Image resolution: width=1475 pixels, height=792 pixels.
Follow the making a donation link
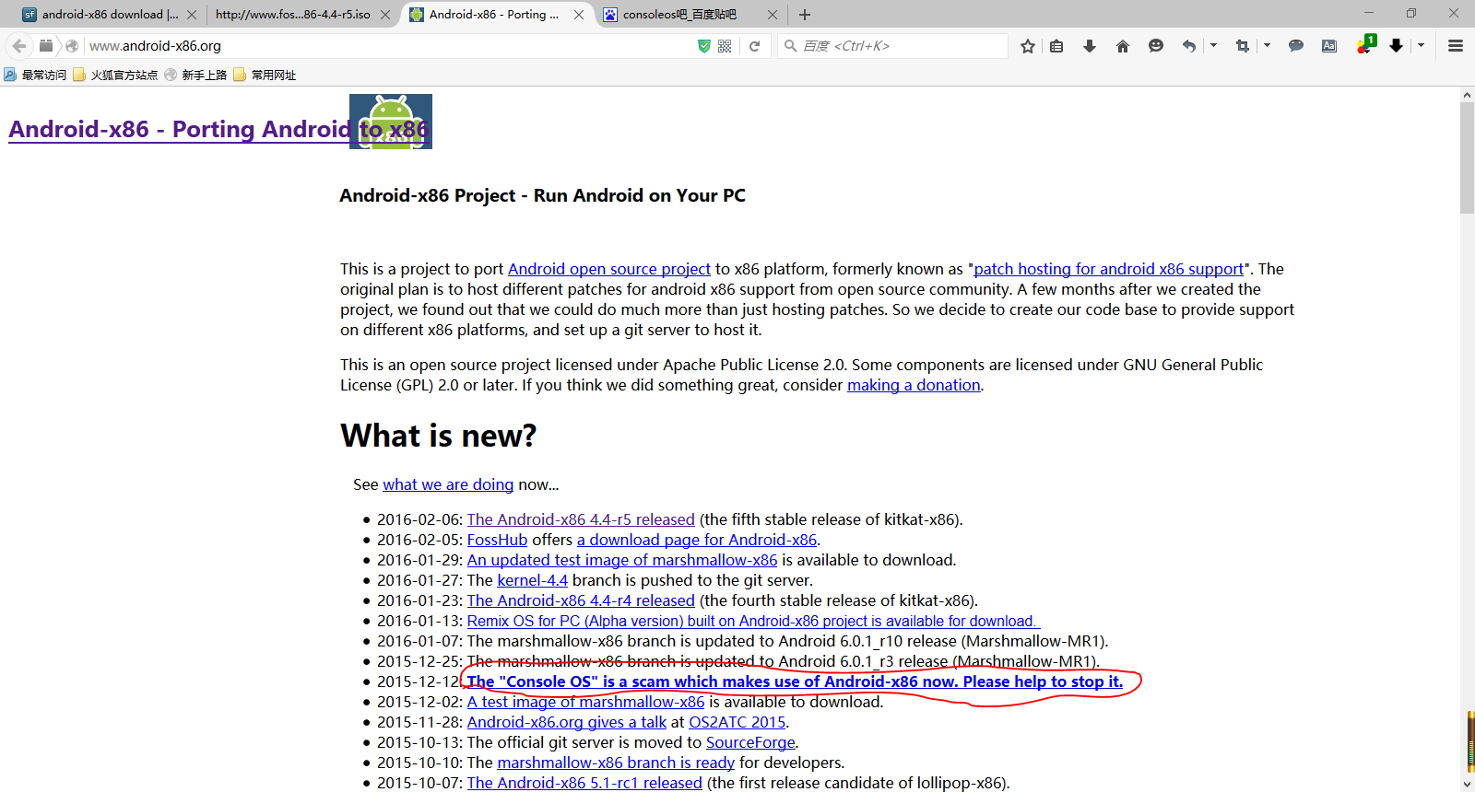914,385
